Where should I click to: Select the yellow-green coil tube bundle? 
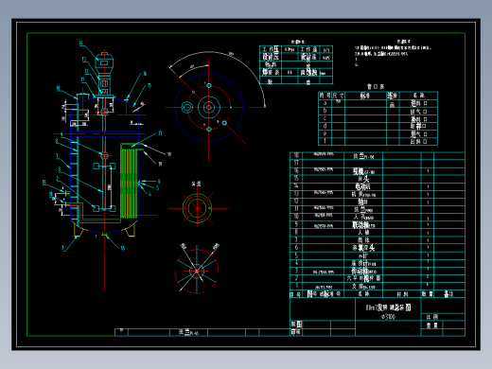[x=129, y=182]
